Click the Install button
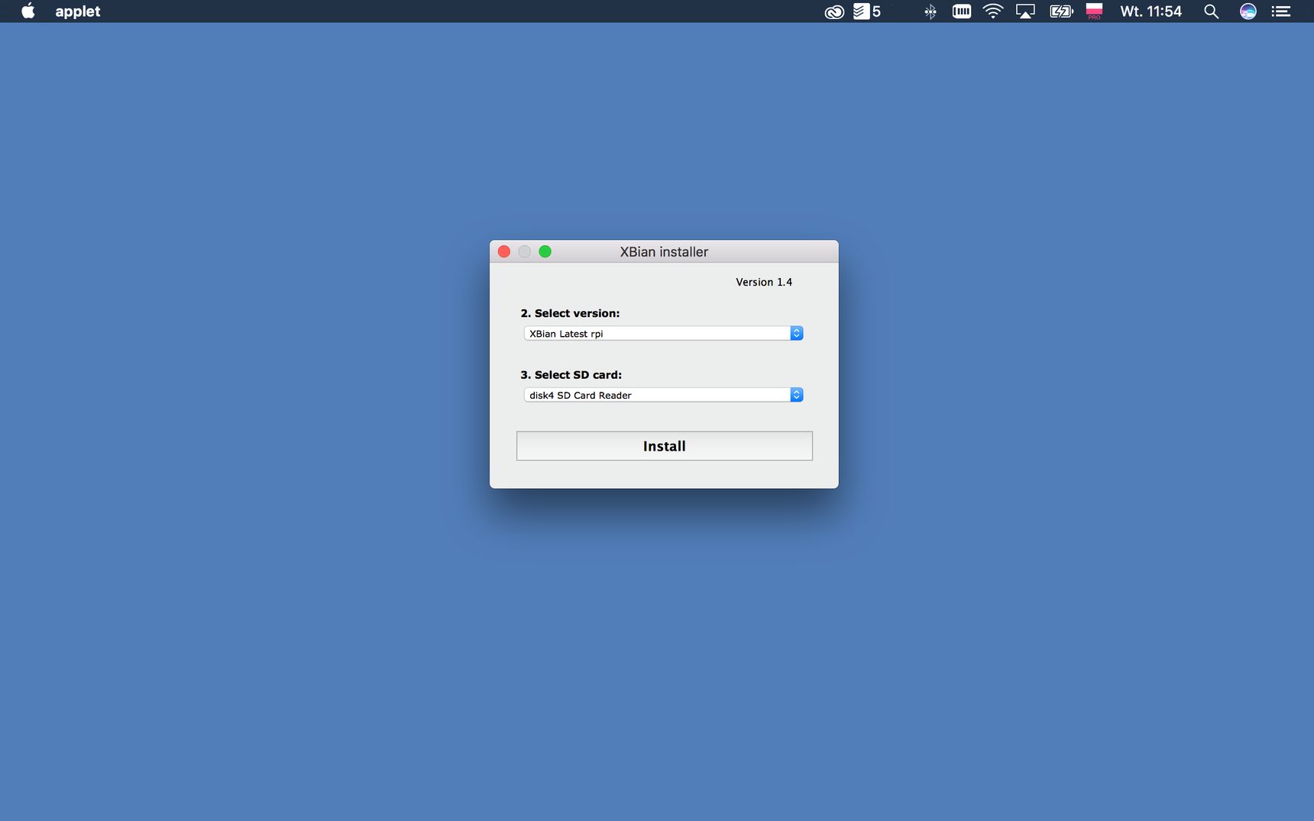1314x821 pixels. coord(664,446)
